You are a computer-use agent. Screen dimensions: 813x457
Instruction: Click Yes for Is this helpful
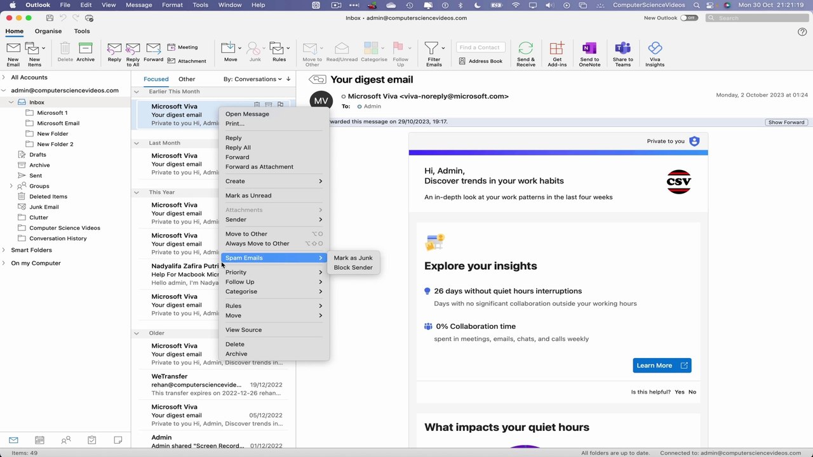coord(680,392)
